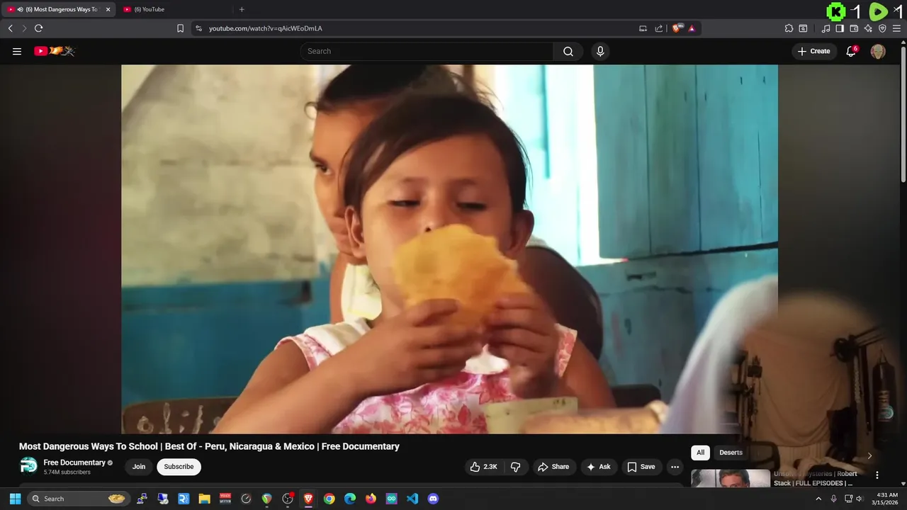
Task: Open the YouTube hamburger guide menu
Action: 17,51
